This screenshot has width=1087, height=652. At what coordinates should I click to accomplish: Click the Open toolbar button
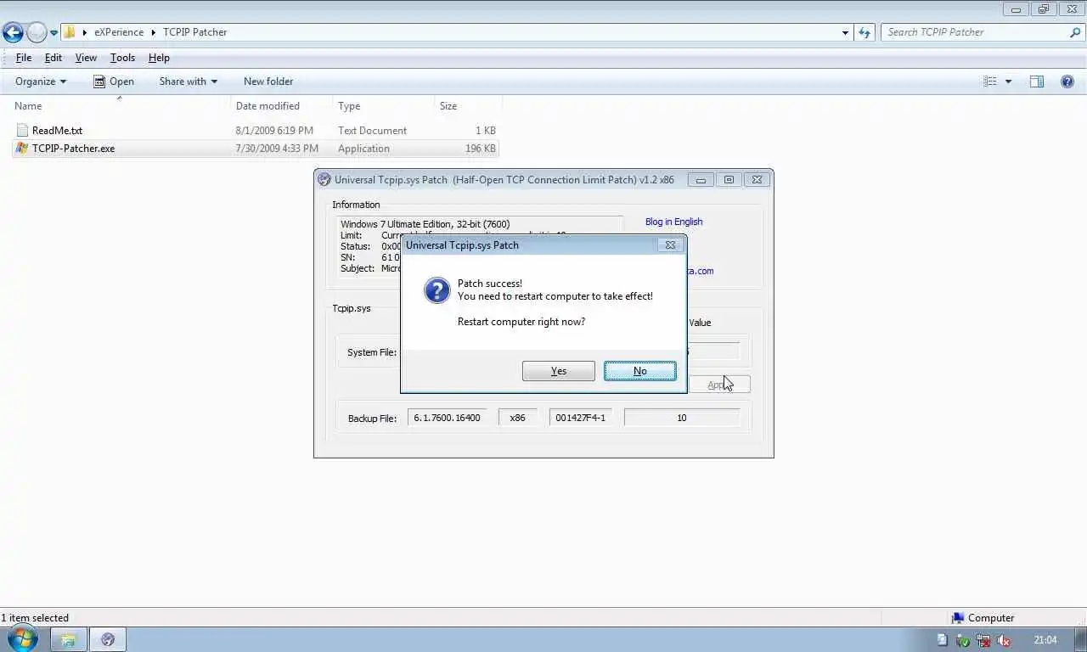114,81
